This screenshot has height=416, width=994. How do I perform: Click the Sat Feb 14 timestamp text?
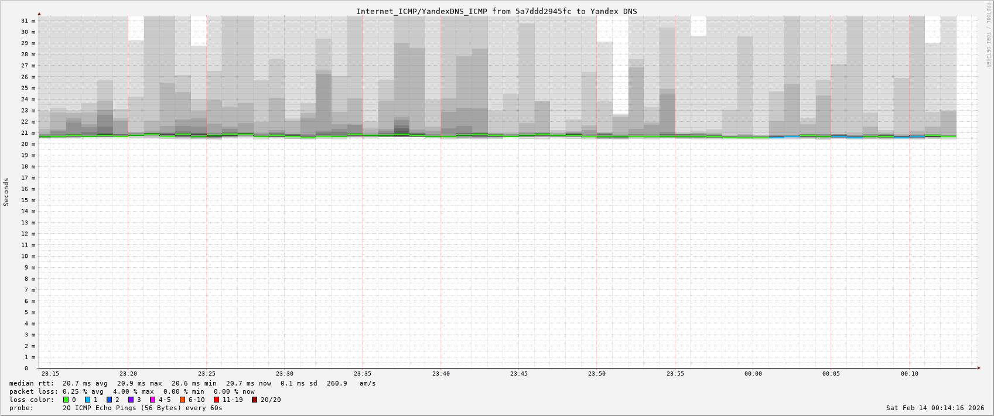click(x=935, y=408)
